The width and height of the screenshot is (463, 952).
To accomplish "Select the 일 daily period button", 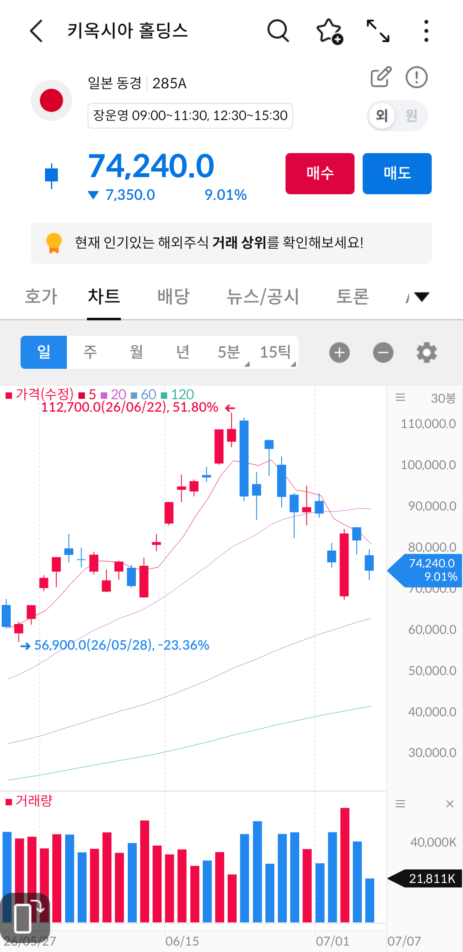I will tap(44, 352).
